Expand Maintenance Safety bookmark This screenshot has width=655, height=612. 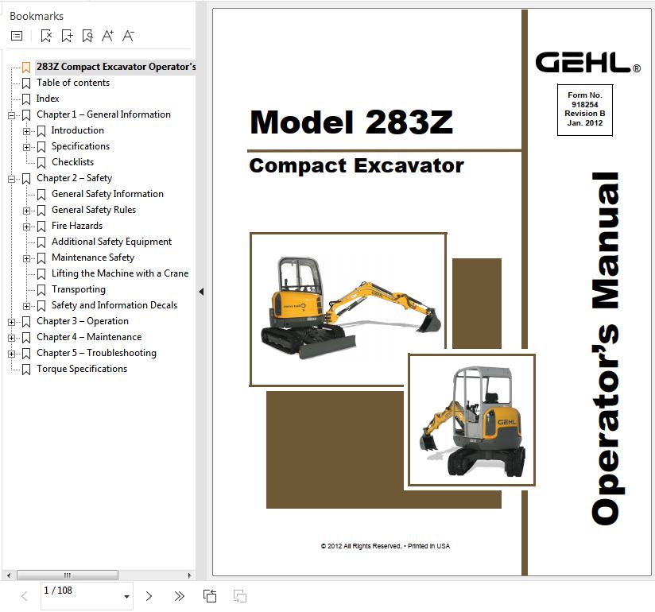(x=26, y=258)
